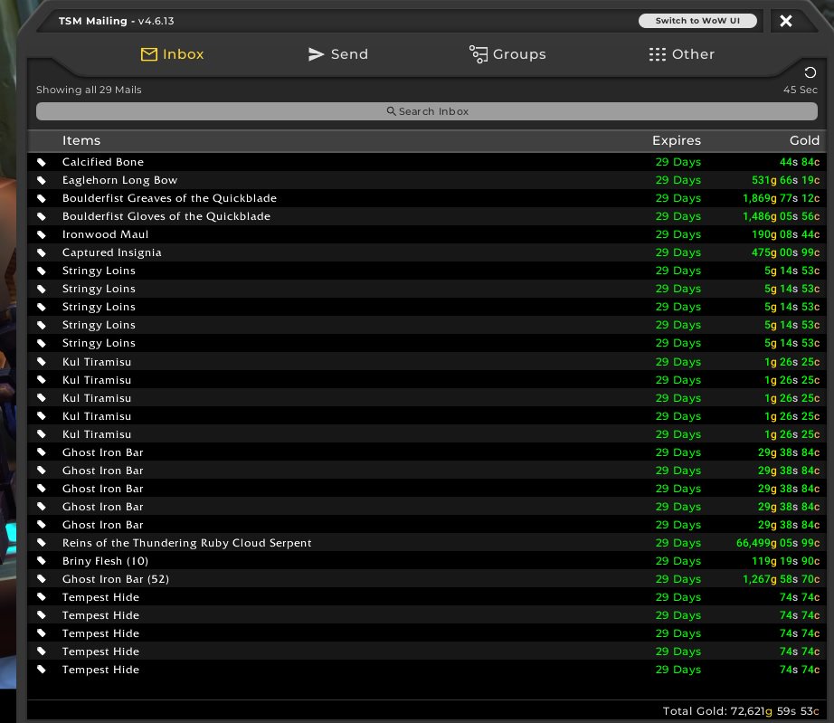Switch to the Groups tab
Screen dimensions: 834x723
507,54
